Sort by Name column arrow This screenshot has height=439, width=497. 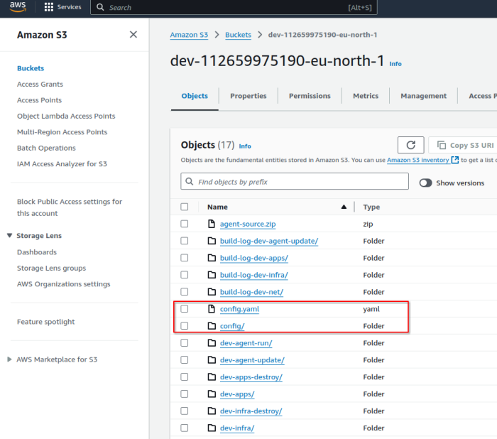point(344,207)
